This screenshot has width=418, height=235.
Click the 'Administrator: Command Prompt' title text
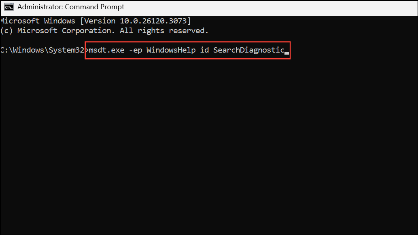pyautogui.click(x=71, y=7)
